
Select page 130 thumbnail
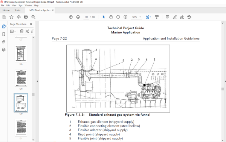click(x=21, y=103)
